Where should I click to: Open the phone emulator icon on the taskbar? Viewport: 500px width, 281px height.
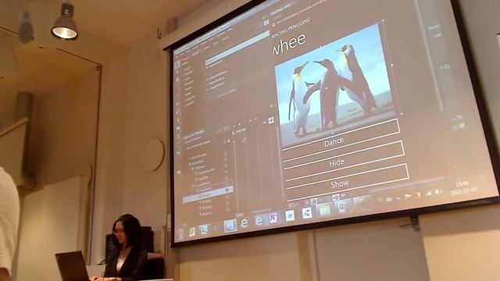point(341,208)
